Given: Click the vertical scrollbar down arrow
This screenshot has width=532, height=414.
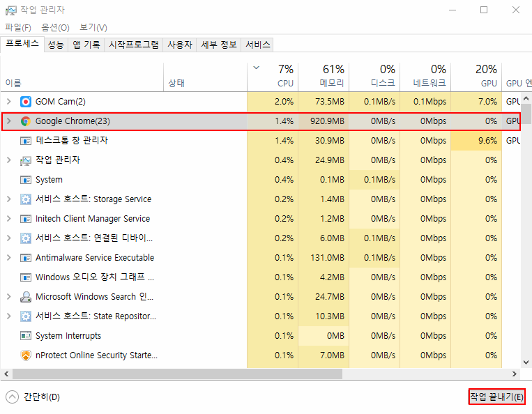Looking at the screenshot, I should [x=526, y=362].
